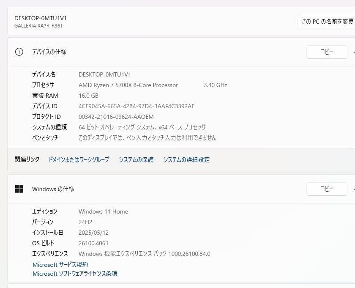Select the このディスプレイでは、ペン入力とタッチ入力は利用できません text

(147, 137)
